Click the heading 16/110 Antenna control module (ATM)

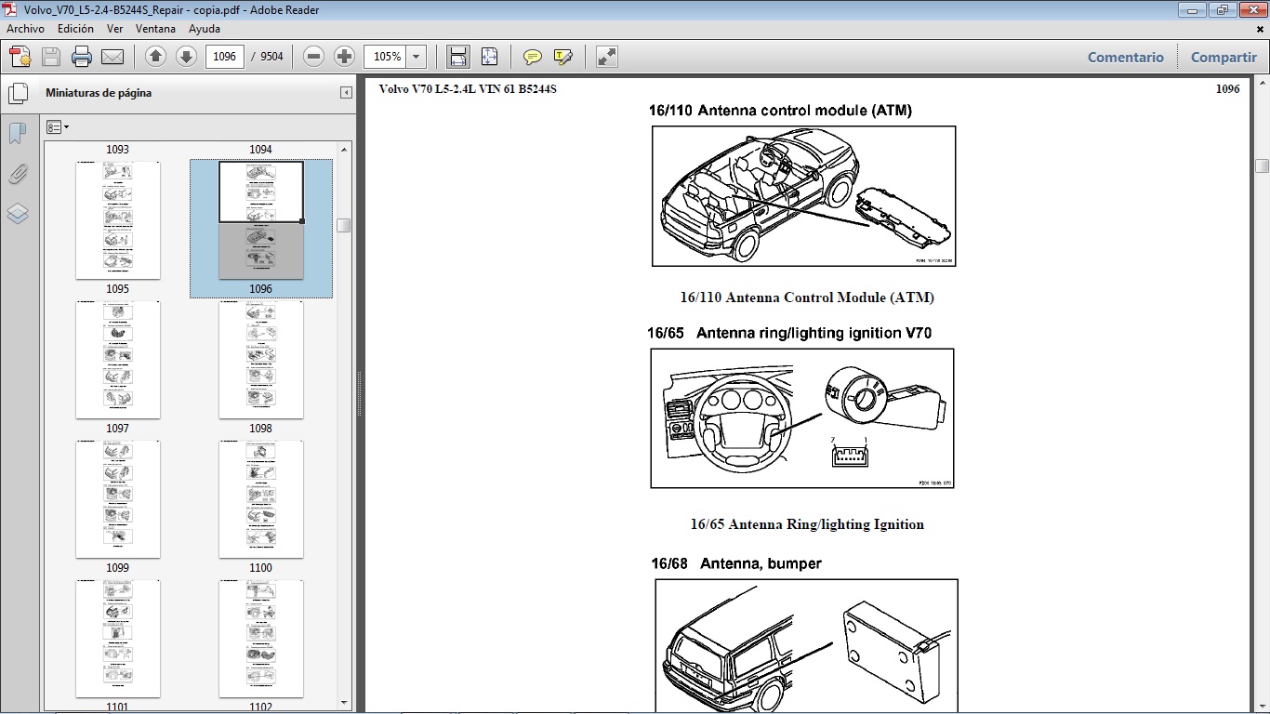coord(780,111)
